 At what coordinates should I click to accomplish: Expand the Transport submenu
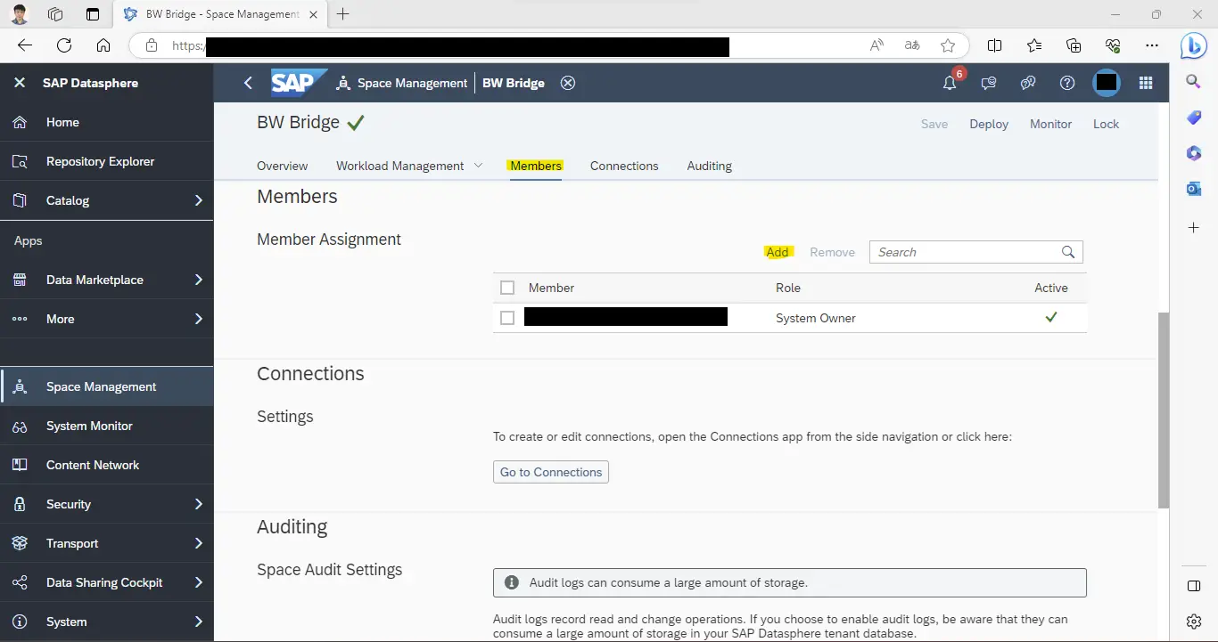198,543
